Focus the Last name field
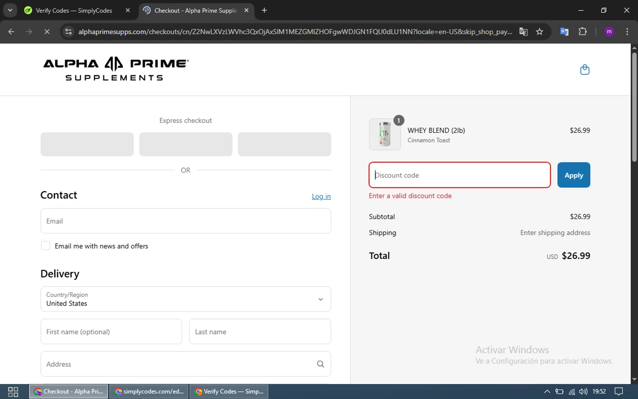Viewport: 638px width, 399px height. (x=260, y=331)
